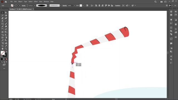178x100 pixels.
Task: Select the Artboard tool
Action: [x=3, y=46]
